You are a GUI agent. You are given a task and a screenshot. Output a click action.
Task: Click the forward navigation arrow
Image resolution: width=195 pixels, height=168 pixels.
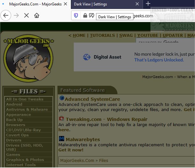tap(16, 15)
